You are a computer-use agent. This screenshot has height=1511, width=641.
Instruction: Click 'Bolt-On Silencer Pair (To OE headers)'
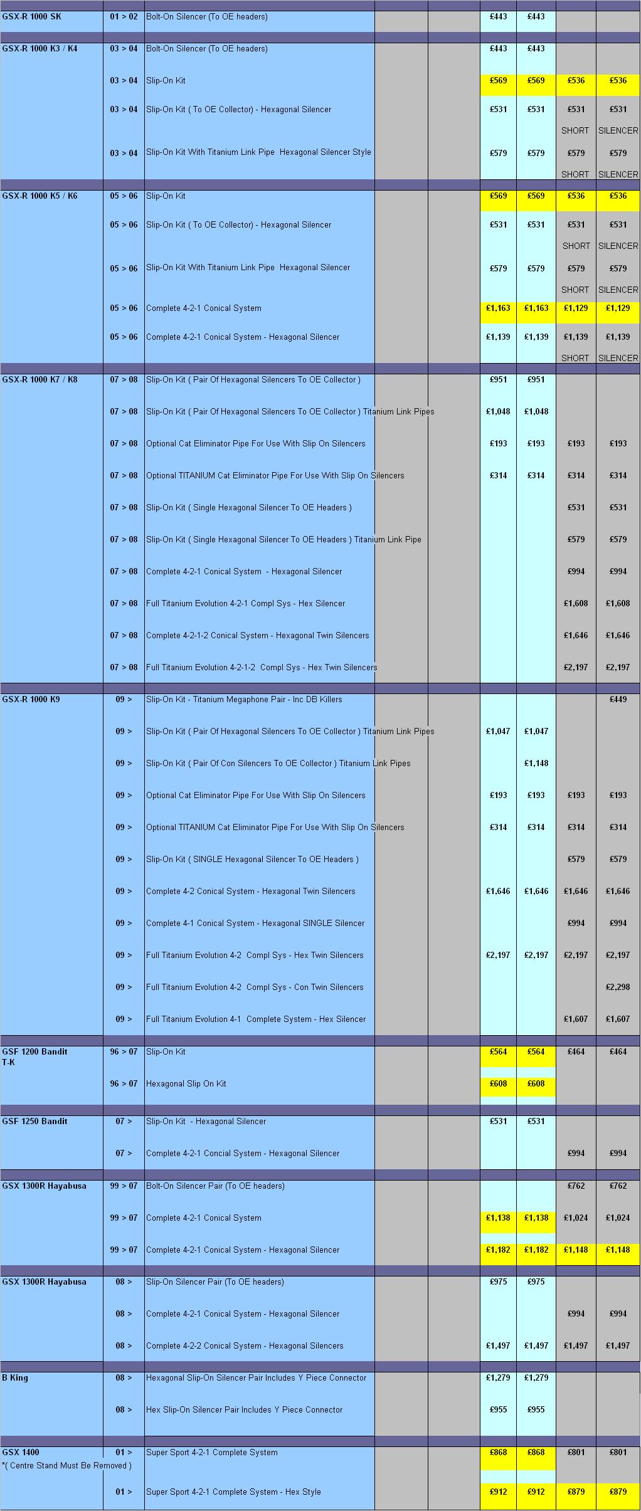point(215,1186)
